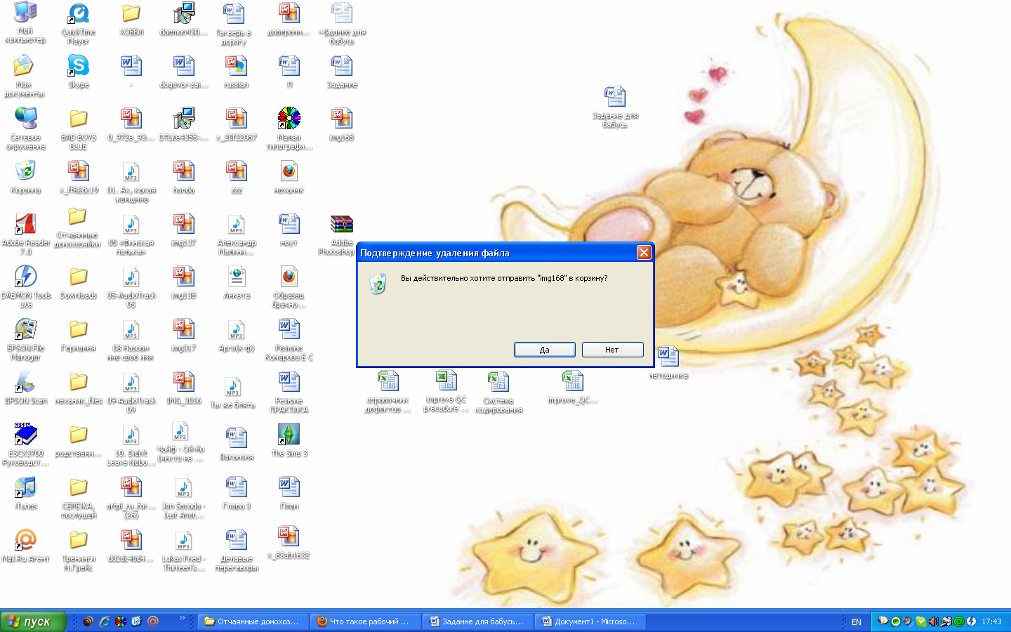Close the file deletion confirmation dialog

point(644,253)
